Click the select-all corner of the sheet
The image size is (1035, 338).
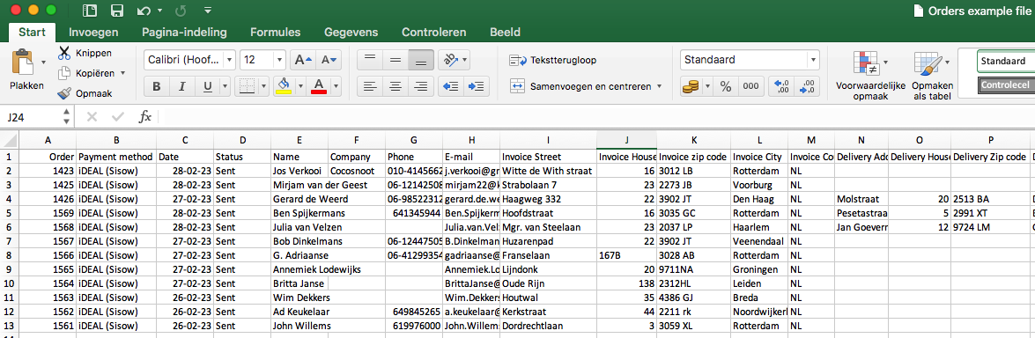point(9,140)
